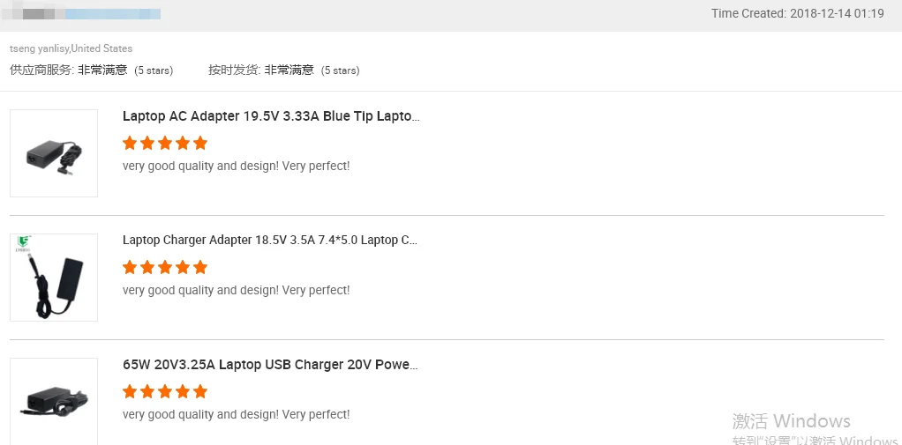
Task: Click fifth star of AC Adapter rating
Action: pos(200,143)
